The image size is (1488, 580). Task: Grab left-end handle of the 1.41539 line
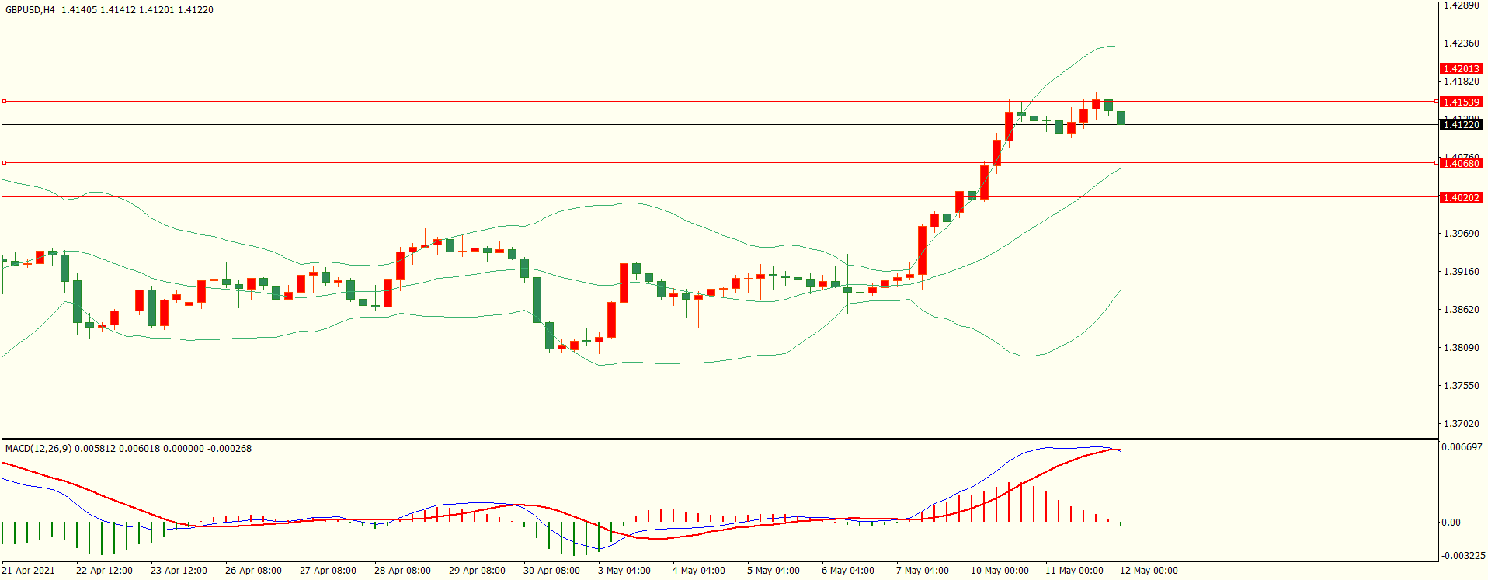4,101
